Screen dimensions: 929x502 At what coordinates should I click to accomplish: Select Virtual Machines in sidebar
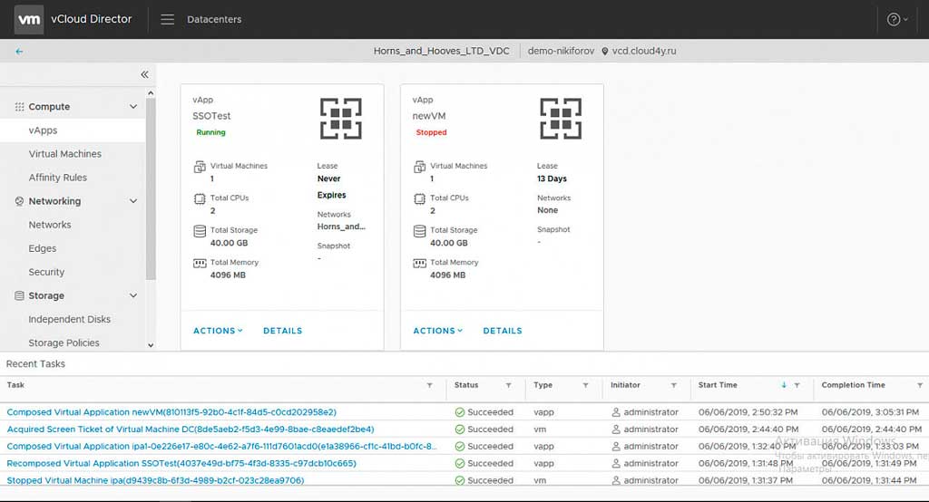tap(64, 154)
